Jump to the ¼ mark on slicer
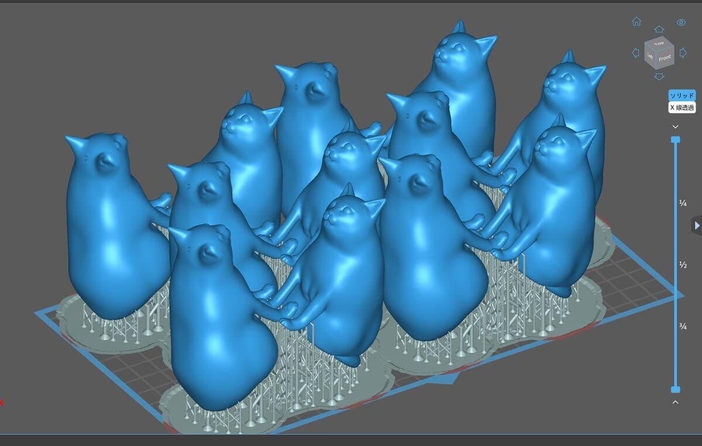This screenshot has width=702, height=446. click(x=683, y=203)
